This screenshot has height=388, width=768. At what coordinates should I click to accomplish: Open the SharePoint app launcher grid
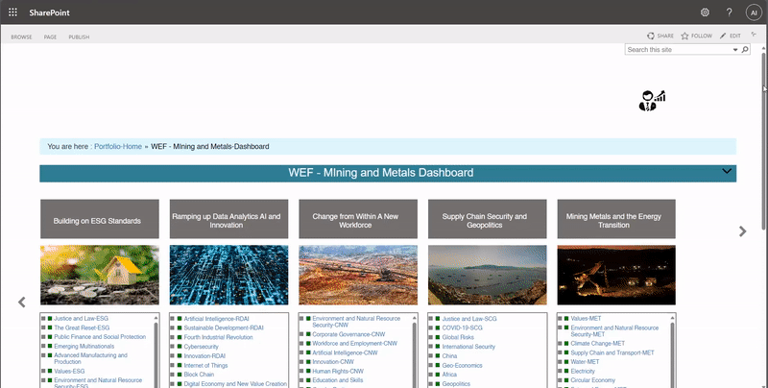pos(12,12)
